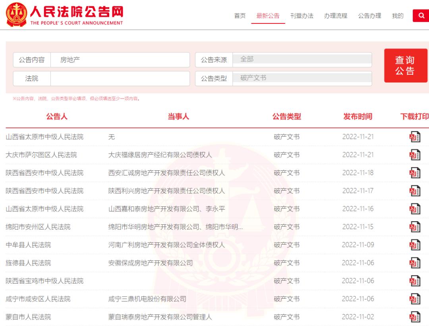Download PDF for 旌德县人民法院 announcement
429x326 pixels.
point(415,262)
